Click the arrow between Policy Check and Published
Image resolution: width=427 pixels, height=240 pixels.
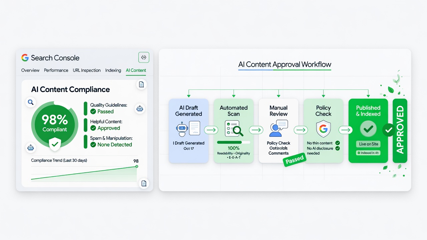pos(346,130)
